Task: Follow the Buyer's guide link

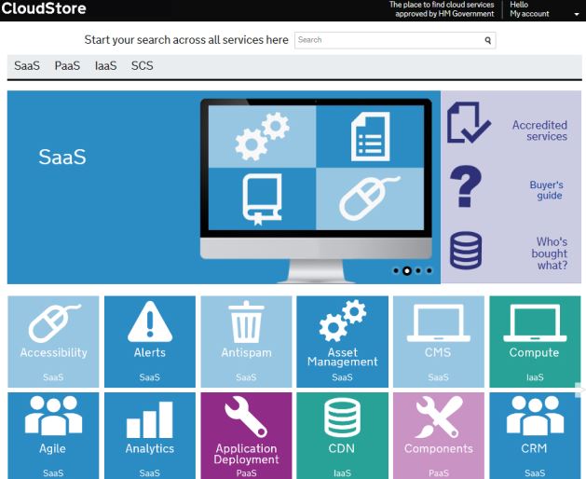Action: tap(546, 190)
